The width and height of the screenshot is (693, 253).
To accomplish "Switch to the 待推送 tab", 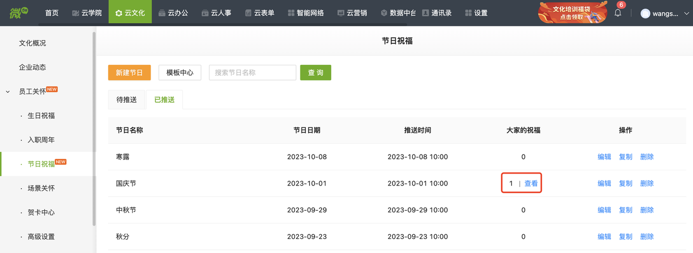I will tap(127, 100).
